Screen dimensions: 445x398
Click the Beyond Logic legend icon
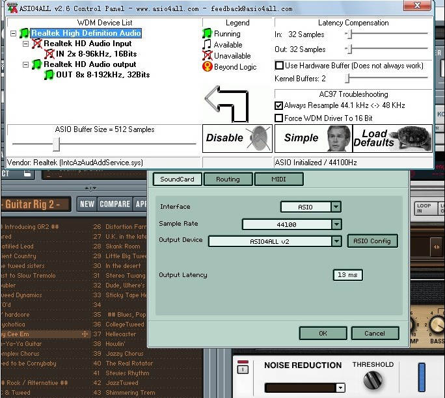click(x=208, y=67)
